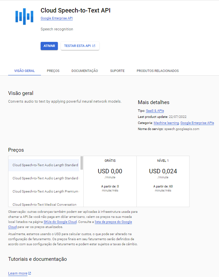This screenshot has width=219, height=277.
Task: Click the NÍVEL 1 tier heading
Action: tap(163, 160)
